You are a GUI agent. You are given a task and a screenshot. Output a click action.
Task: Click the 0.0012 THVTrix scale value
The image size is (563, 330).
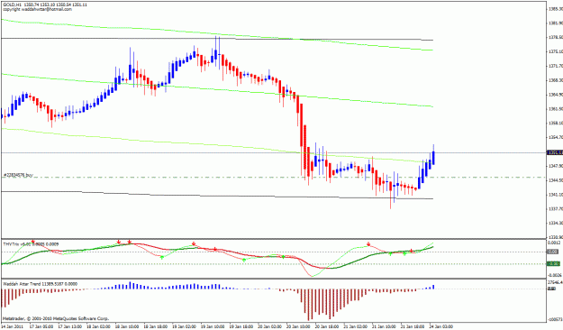coord(555,243)
